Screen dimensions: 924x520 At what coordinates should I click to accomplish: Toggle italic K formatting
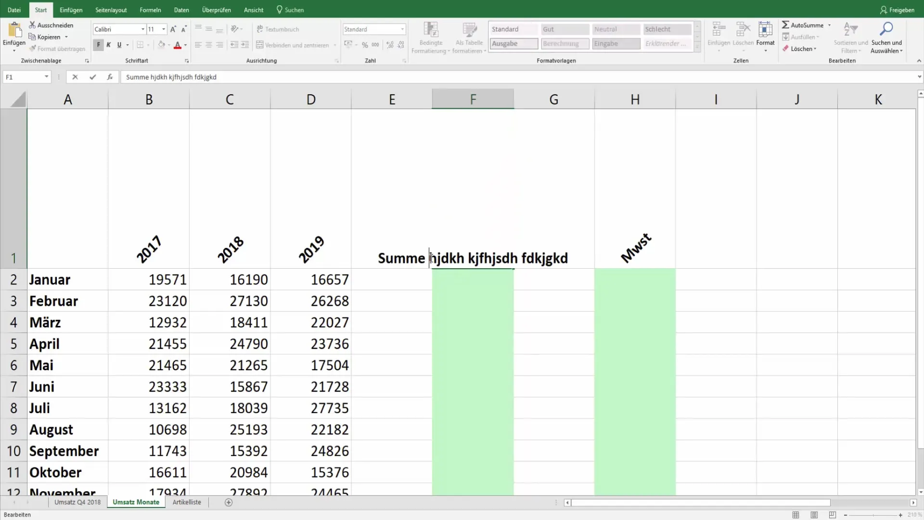pos(109,45)
